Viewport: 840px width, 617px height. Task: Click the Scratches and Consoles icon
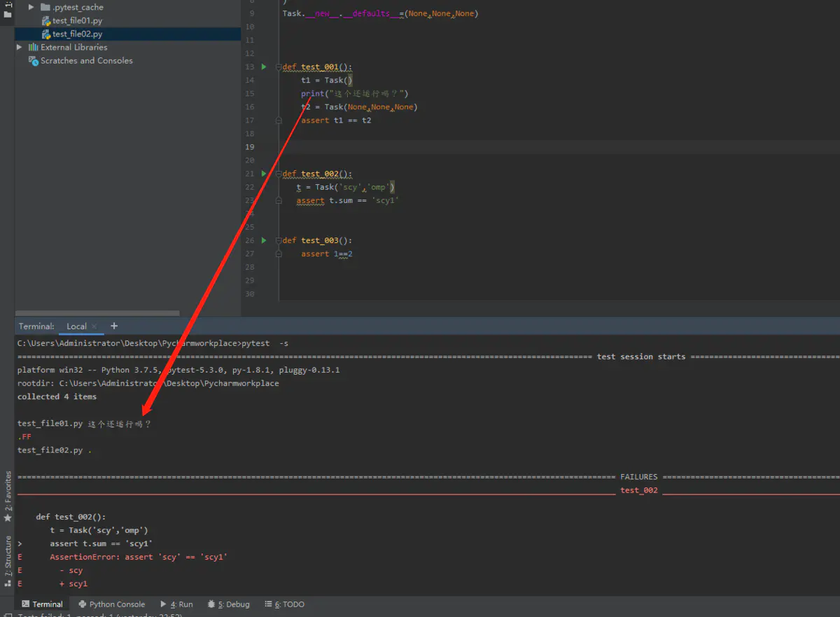coord(33,60)
